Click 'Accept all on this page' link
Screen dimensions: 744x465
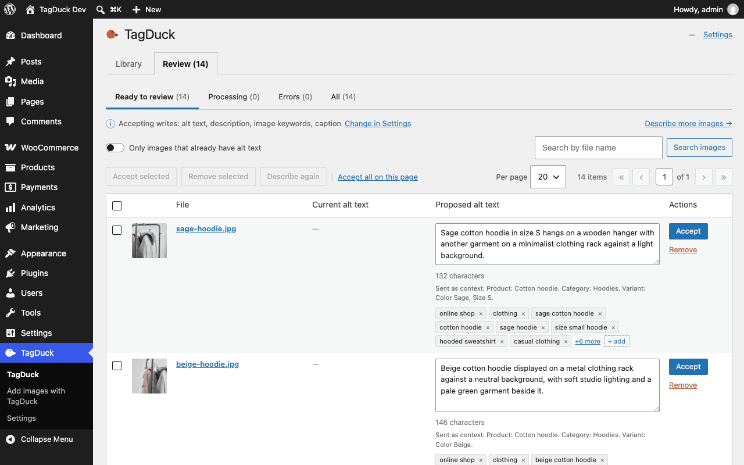click(x=378, y=177)
